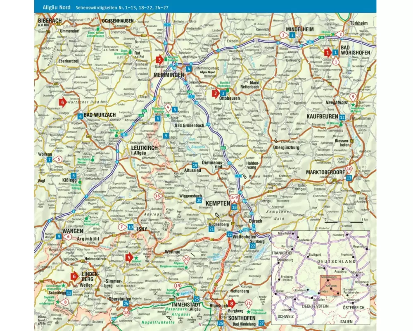Click hexagon marker 16 near Adelegg
Screen dimensions: 413x331
157,196
